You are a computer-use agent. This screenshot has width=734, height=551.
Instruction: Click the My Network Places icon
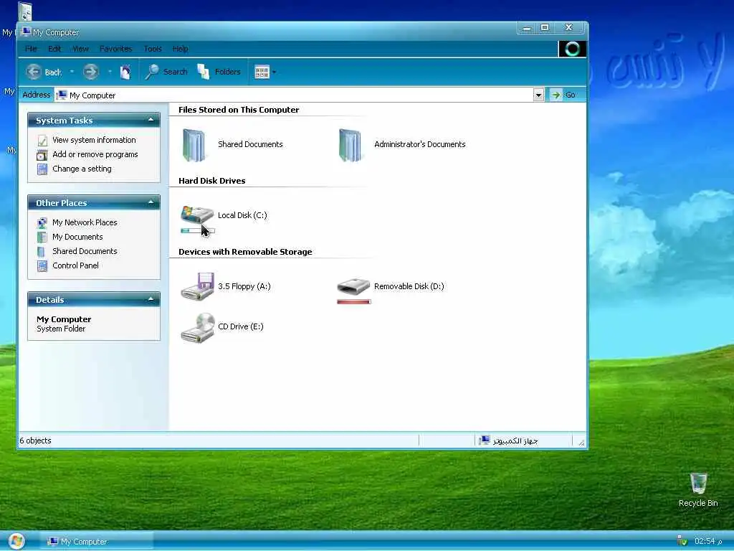click(42, 222)
